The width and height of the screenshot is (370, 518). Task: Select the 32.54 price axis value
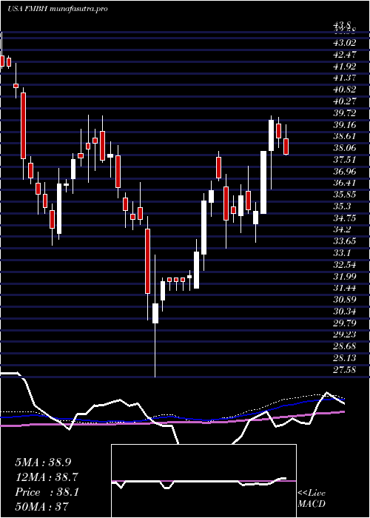pyautogui.click(x=343, y=265)
